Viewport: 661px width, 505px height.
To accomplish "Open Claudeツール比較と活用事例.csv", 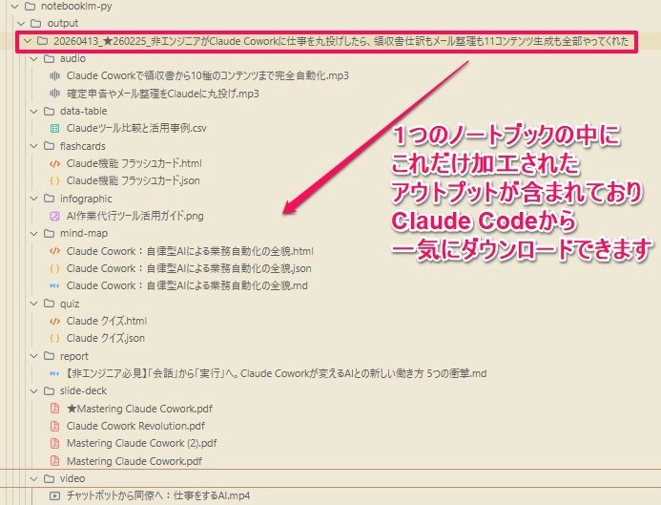I will [136, 128].
